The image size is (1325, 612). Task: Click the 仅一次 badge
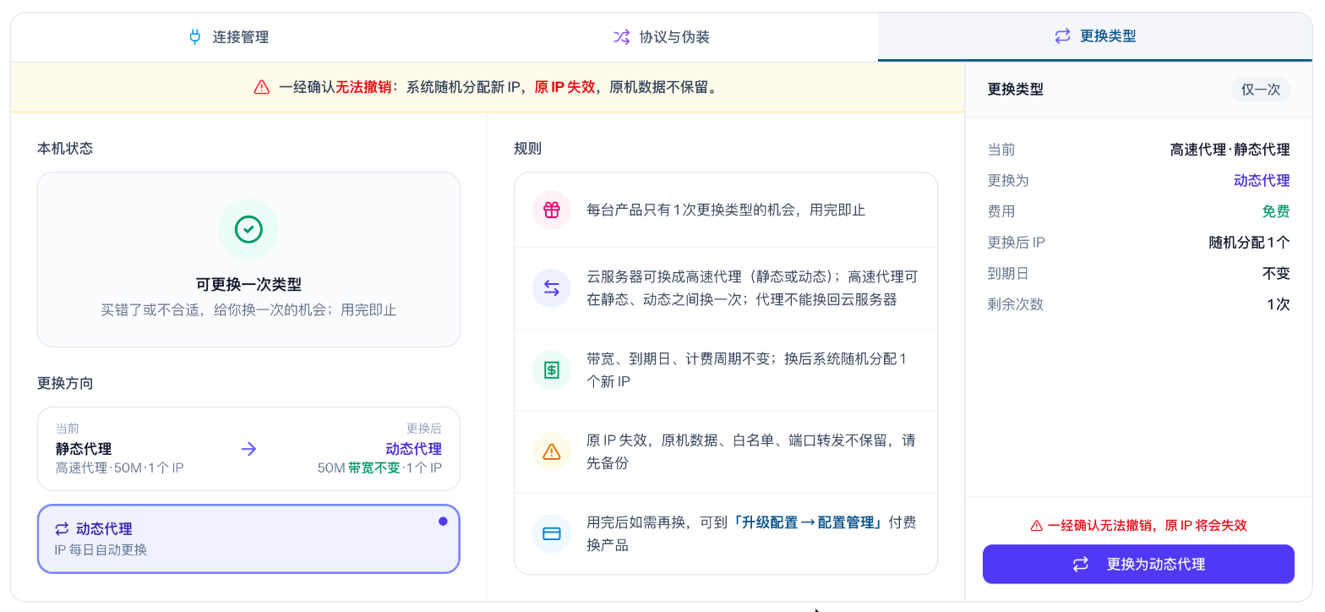[1261, 90]
